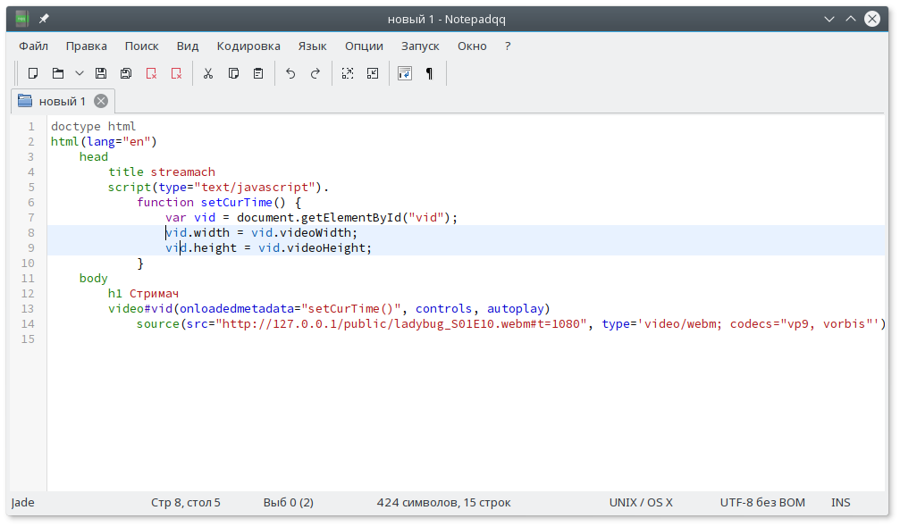This screenshot has width=900, height=527.
Task: Click line number 15 in the gutter
Action: coord(28,339)
